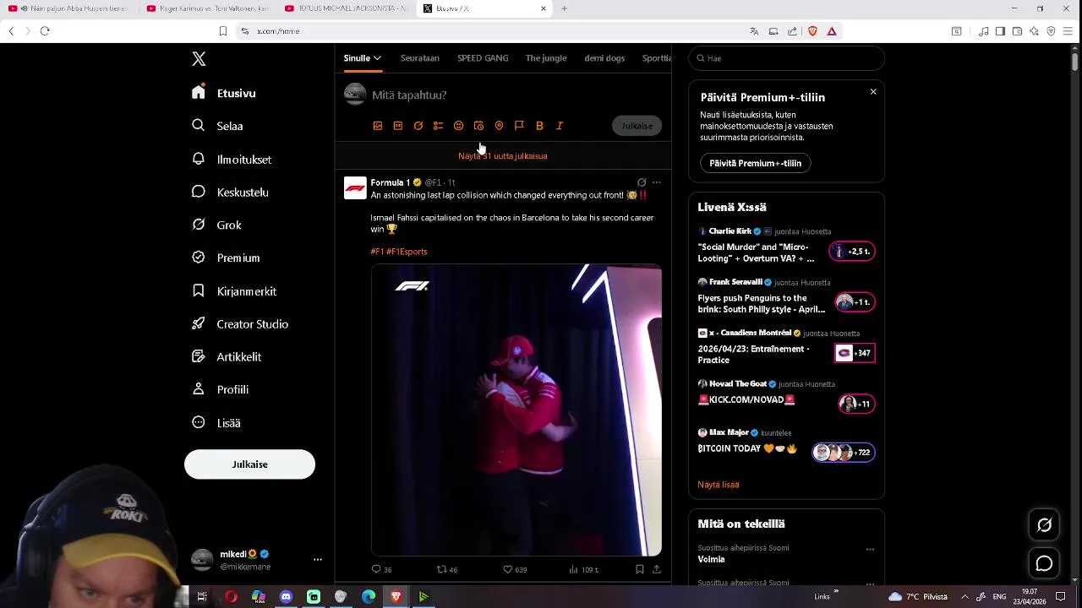1082x608 pixels.
Task: Open account options for mikedi
Action: [x=318, y=560]
